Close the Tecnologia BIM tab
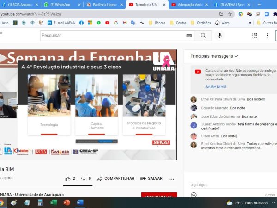Viewport: 277px width, 208px height. point(164,5)
